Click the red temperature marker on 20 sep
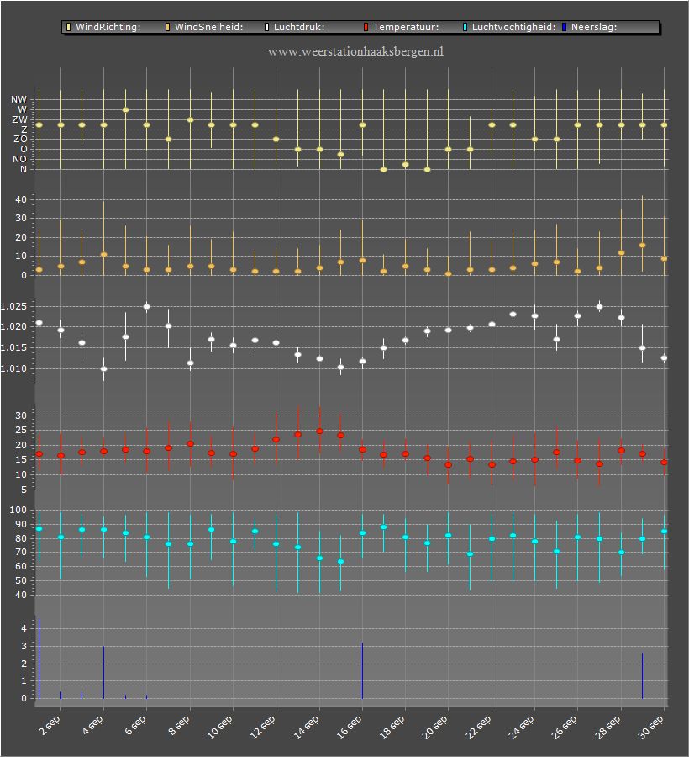Image resolution: width=689 pixels, height=757 pixels. click(x=449, y=465)
